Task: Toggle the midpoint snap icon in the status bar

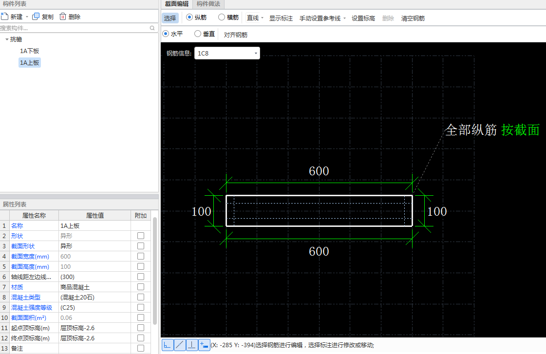Action: pos(180,345)
